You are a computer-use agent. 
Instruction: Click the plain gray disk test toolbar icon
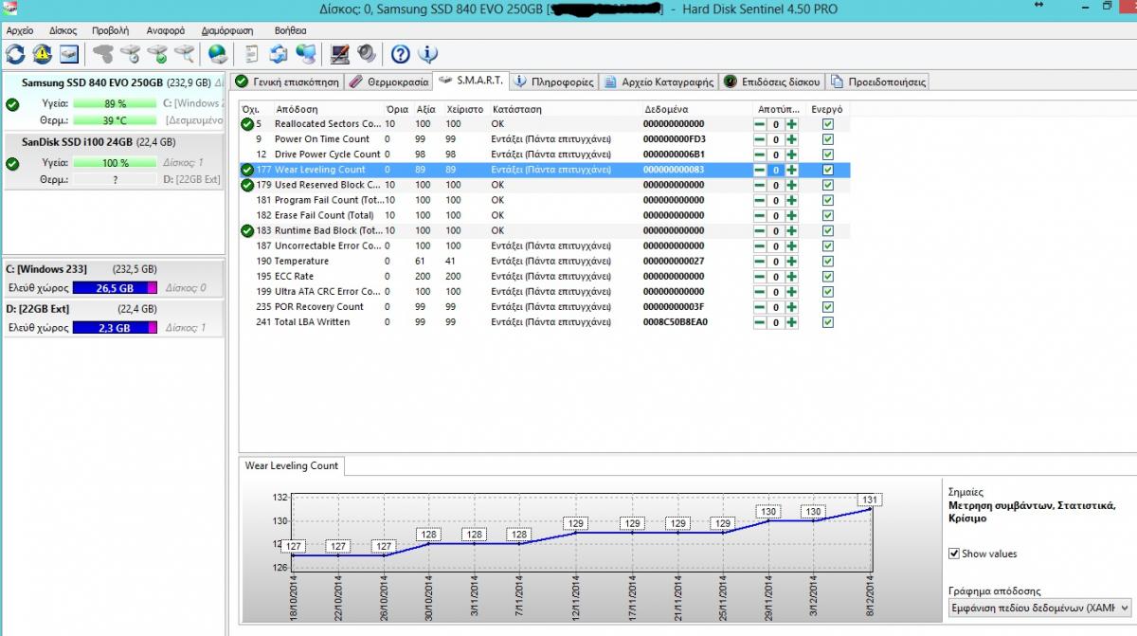103,54
